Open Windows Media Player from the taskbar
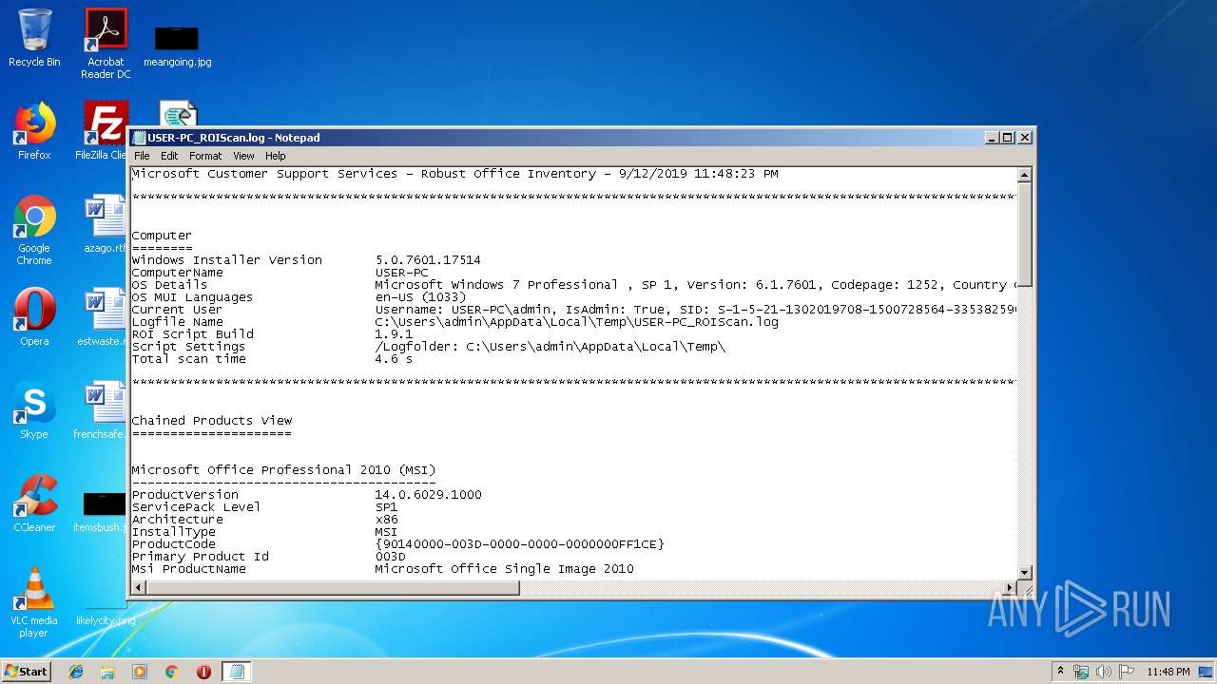Viewport: 1217px width, 684px height. (140, 672)
